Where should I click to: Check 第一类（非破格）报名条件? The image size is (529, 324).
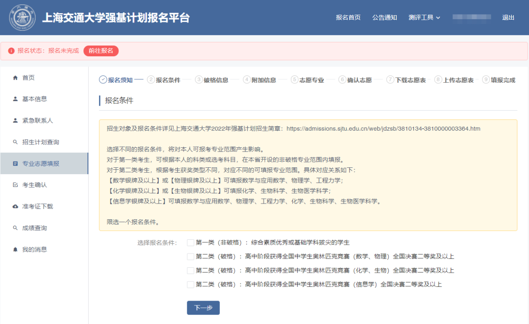pyautogui.click(x=190, y=243)
